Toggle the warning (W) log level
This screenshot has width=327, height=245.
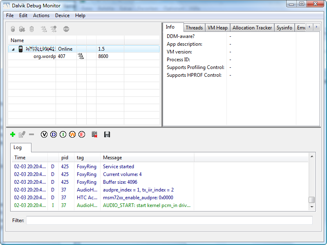[x=72, y=134]
